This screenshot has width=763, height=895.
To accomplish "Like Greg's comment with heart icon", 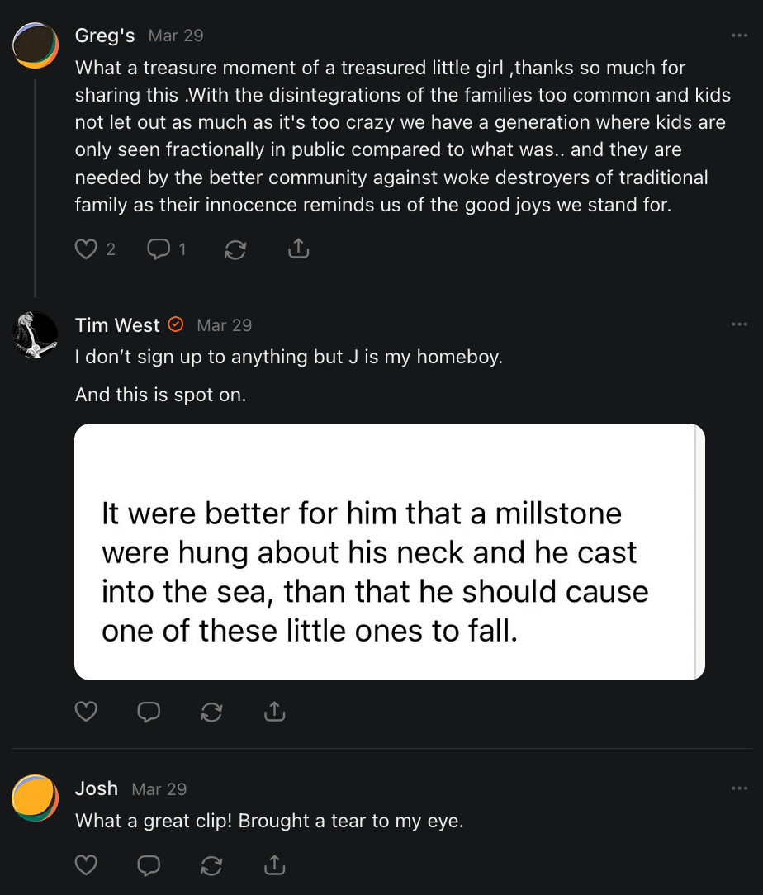I will click(x=86, y=249).
